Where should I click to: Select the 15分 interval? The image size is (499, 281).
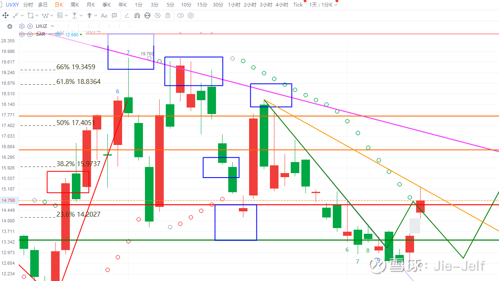point(202,5)
